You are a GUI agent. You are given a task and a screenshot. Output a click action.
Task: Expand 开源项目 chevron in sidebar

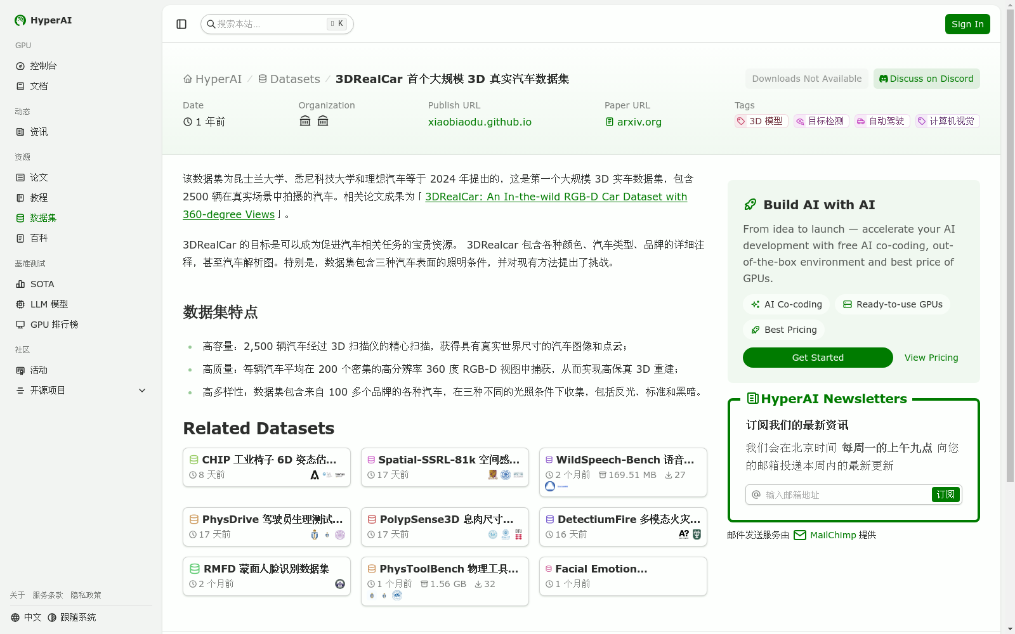point(142,391)
